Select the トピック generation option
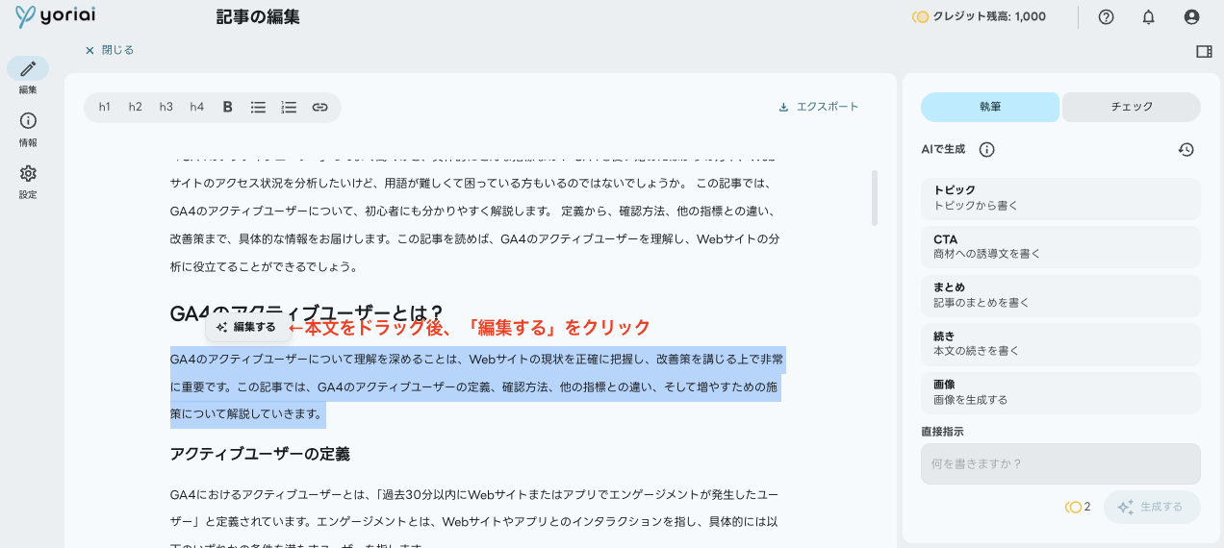Viewport: 1224px width, 548px height. click(1060, 198)
